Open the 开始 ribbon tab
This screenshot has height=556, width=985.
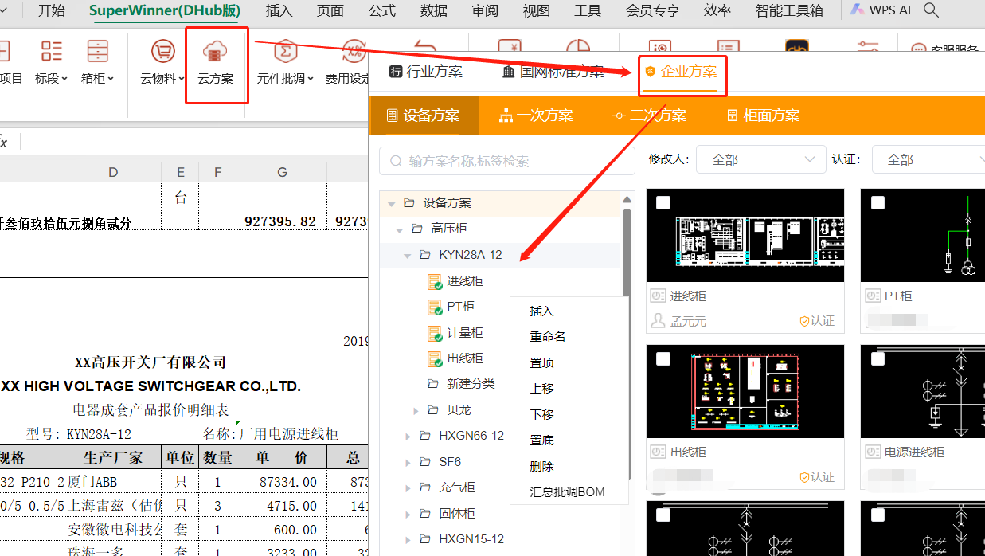52,10
